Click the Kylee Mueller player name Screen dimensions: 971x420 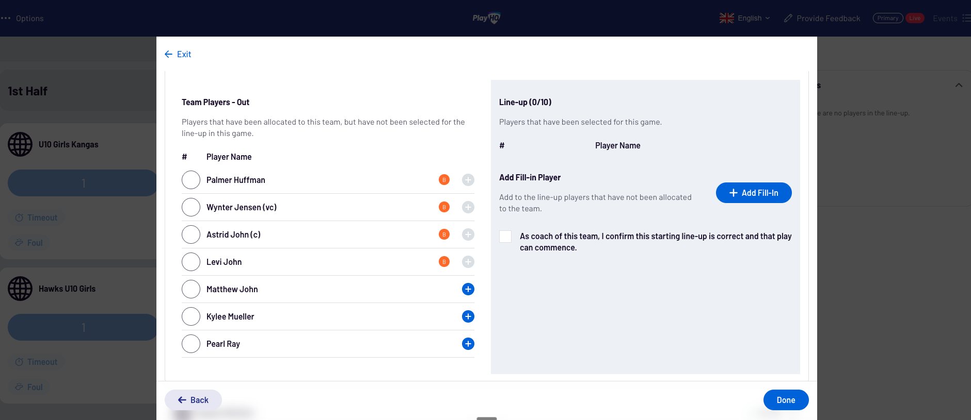[x=230, y=316]
